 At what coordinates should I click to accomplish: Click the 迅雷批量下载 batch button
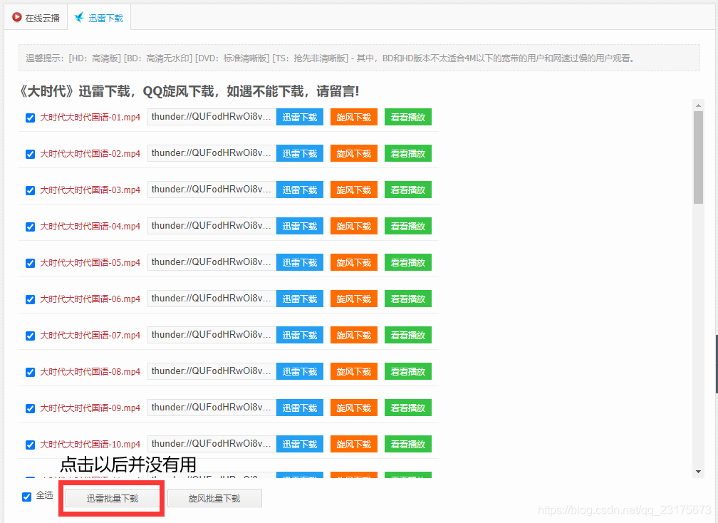(x=113, y=498)
